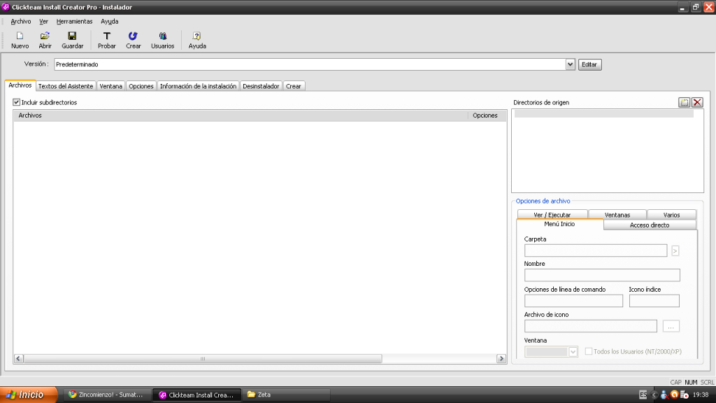Open the Zeta folder in taskbar

(x=287, y=395)
